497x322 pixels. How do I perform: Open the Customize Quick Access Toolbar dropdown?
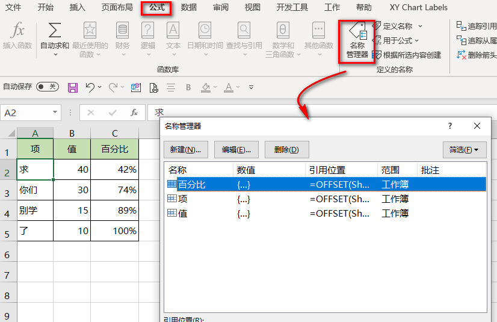click(x=251, y=87)
